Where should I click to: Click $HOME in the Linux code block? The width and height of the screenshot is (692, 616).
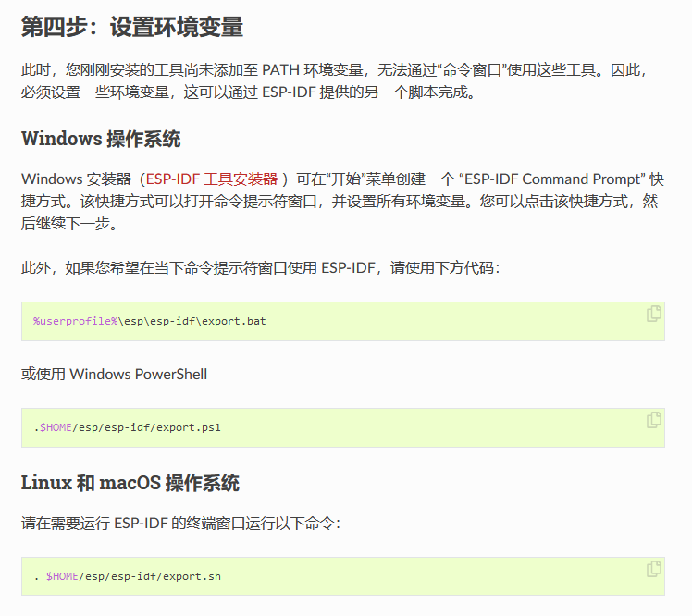click(x=63, y=576)
